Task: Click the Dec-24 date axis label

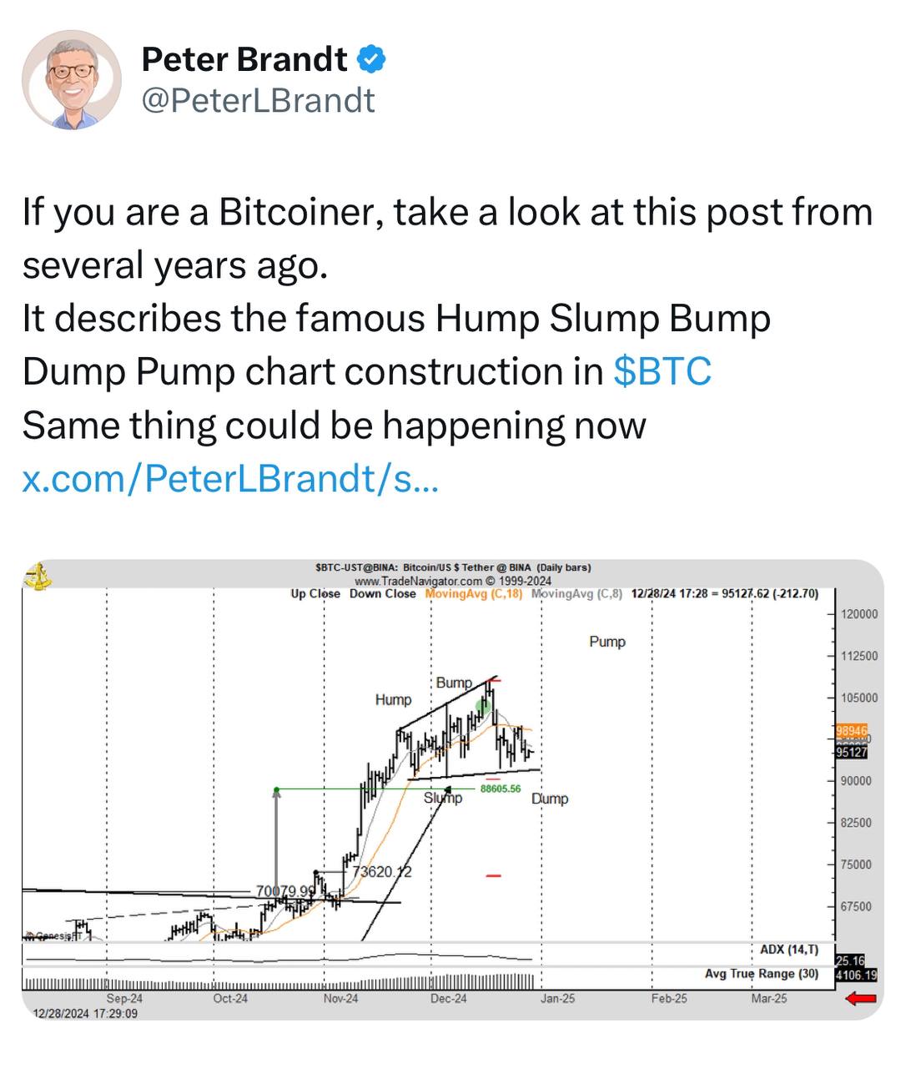Action: pos(449,999)
